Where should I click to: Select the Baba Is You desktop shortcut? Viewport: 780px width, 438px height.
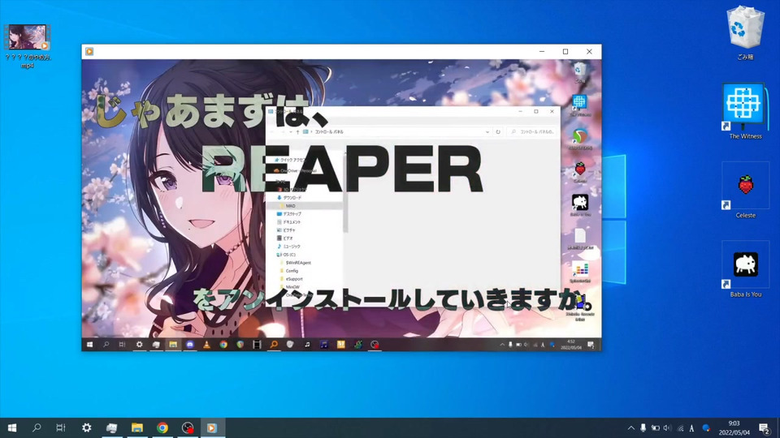coord(745,269)
